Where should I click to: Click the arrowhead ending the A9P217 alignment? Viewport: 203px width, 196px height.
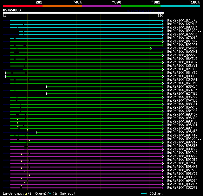(x=163, y=142)
